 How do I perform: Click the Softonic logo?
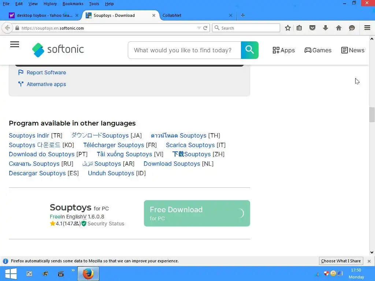click(x=58, y=50)
